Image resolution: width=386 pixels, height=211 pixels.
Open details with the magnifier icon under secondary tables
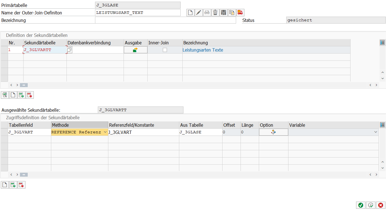[5, 95]
